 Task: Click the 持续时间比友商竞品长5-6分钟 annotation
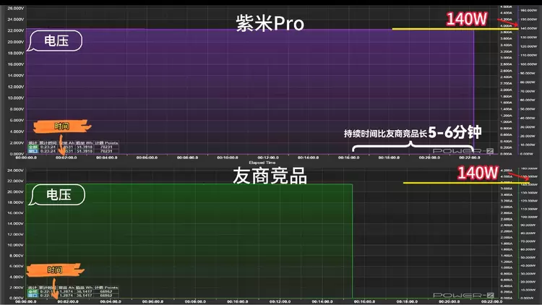click(x=412, y=132)
